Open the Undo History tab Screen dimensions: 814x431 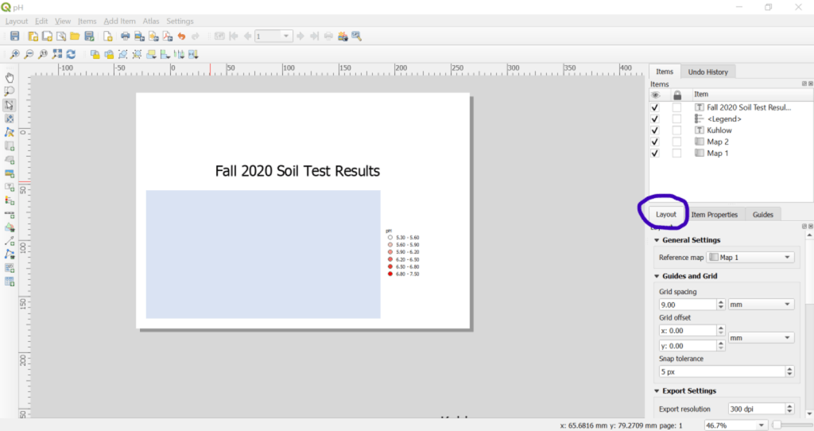click(x=707, y=72)
